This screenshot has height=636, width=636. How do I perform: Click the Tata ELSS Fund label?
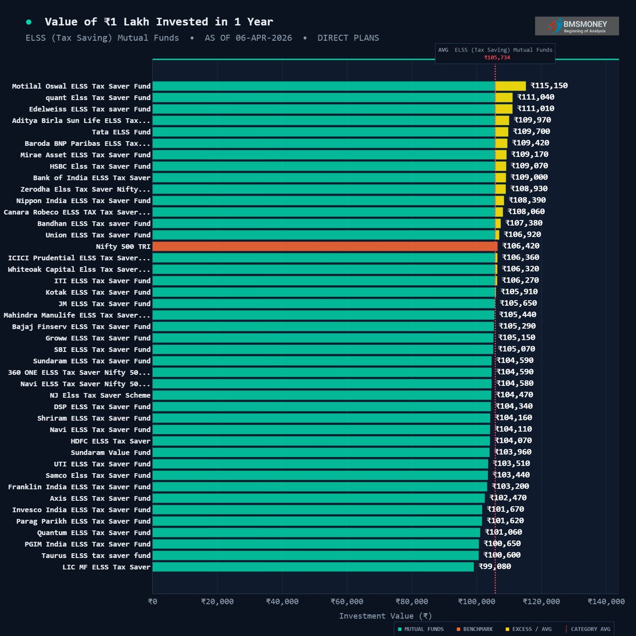pyautogui.click(x=121, y=132)
